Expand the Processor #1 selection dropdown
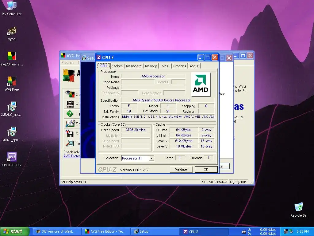This screenshot has height=236, width=314. 151,158
